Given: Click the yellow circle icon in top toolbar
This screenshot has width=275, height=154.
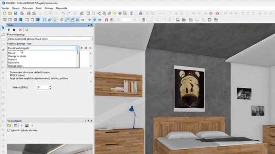Looking at the screenshot, I should [115, 13].
